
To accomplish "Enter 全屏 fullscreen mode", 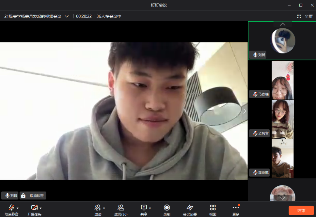I will [x=305, y=16].
